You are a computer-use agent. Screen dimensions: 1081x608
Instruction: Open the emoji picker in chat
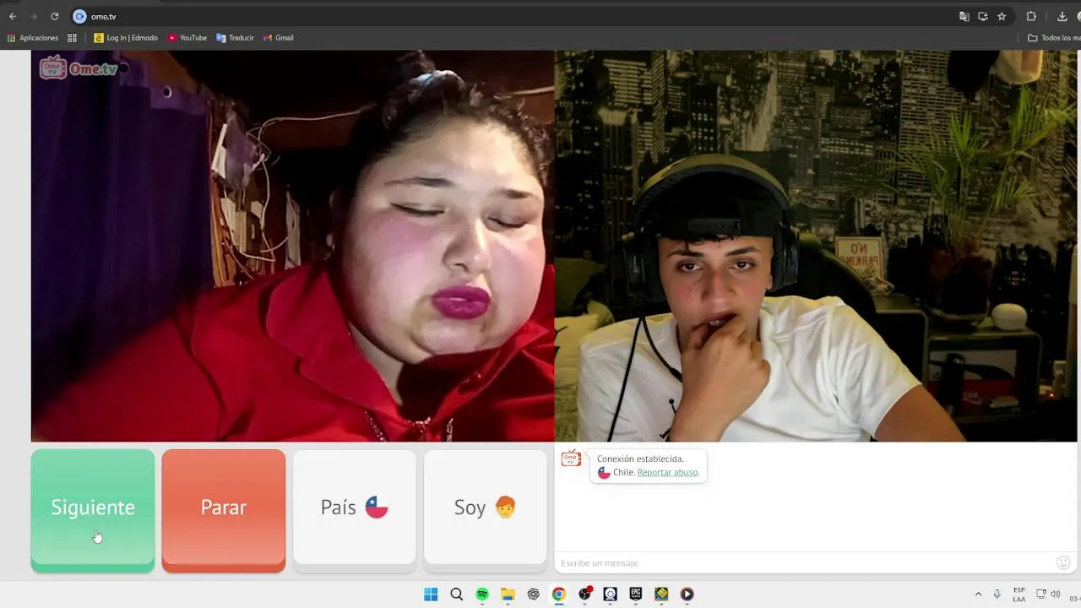(1063, 562)
